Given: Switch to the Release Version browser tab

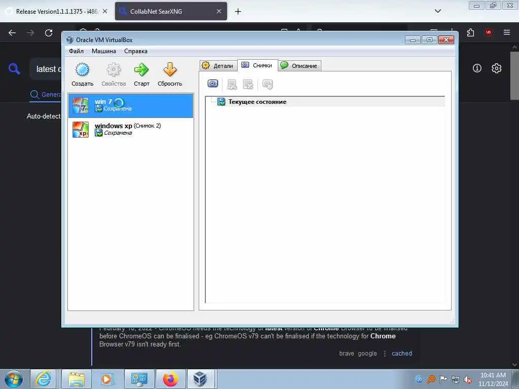Looking at the screenshot, I should click(x=56, y=11).
